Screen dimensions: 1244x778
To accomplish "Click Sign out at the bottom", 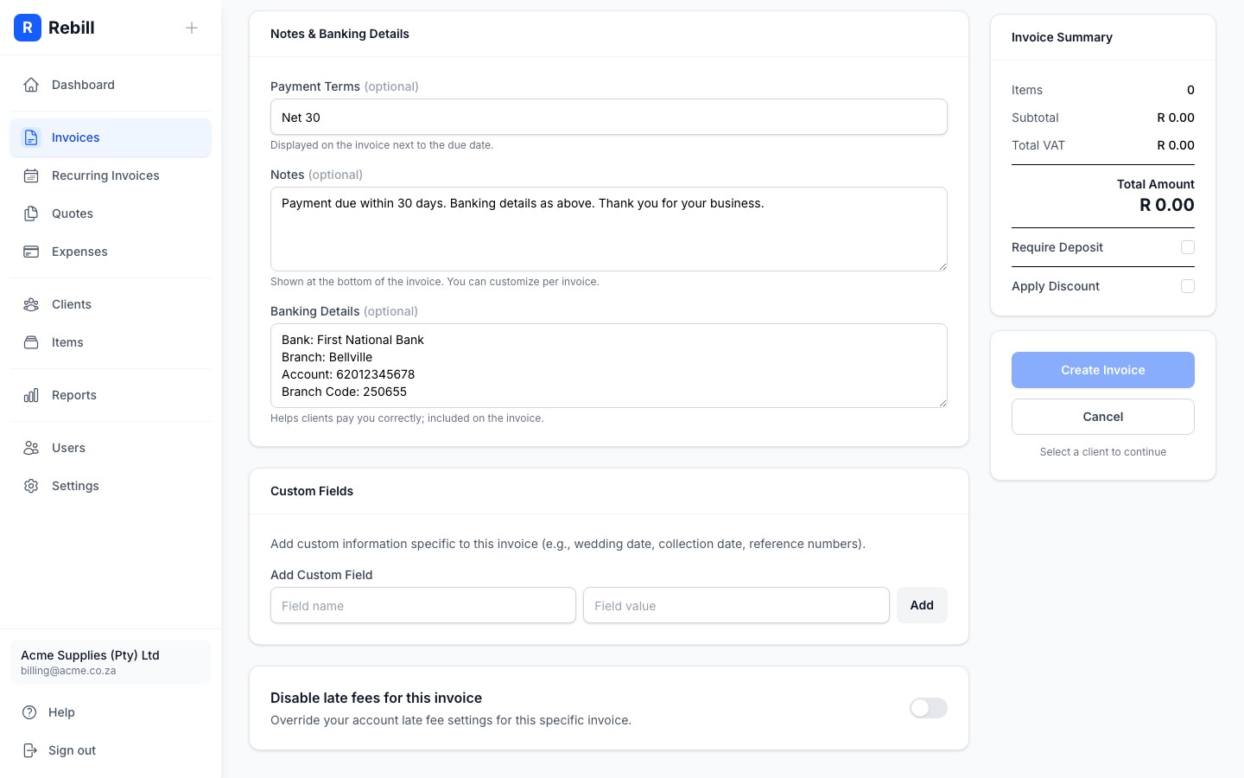I will pyautogui.click(x=72, y=750).
